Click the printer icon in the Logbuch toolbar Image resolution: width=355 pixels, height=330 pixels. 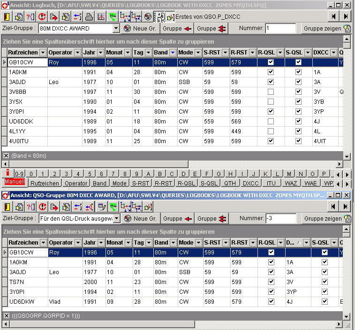89,17
